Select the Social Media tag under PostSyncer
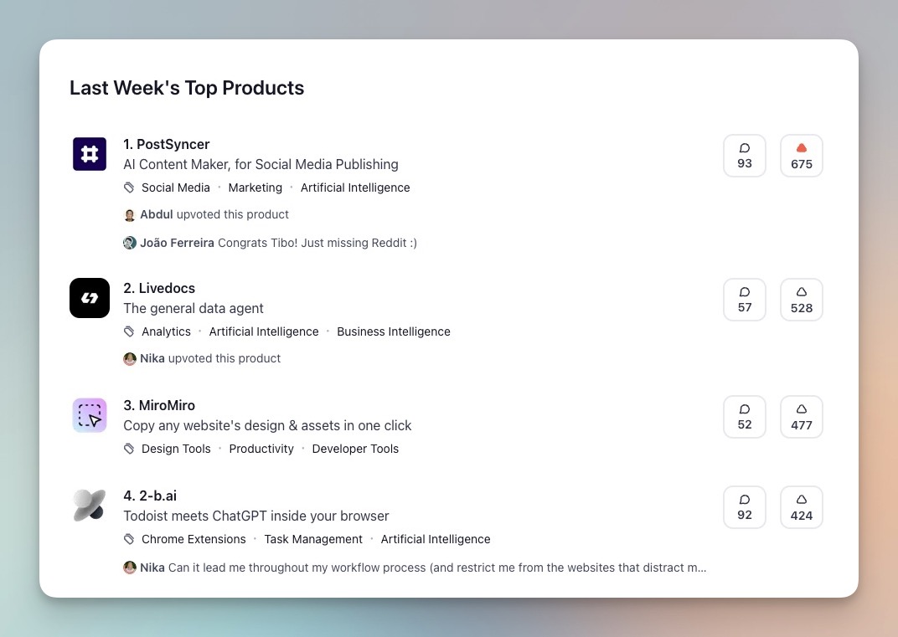The width and height of the screenshot is (898, 637). 176,188
